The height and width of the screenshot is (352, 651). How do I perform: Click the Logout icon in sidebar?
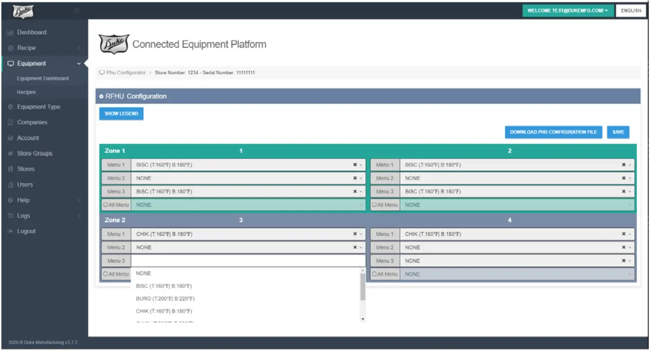pos(10,231)
